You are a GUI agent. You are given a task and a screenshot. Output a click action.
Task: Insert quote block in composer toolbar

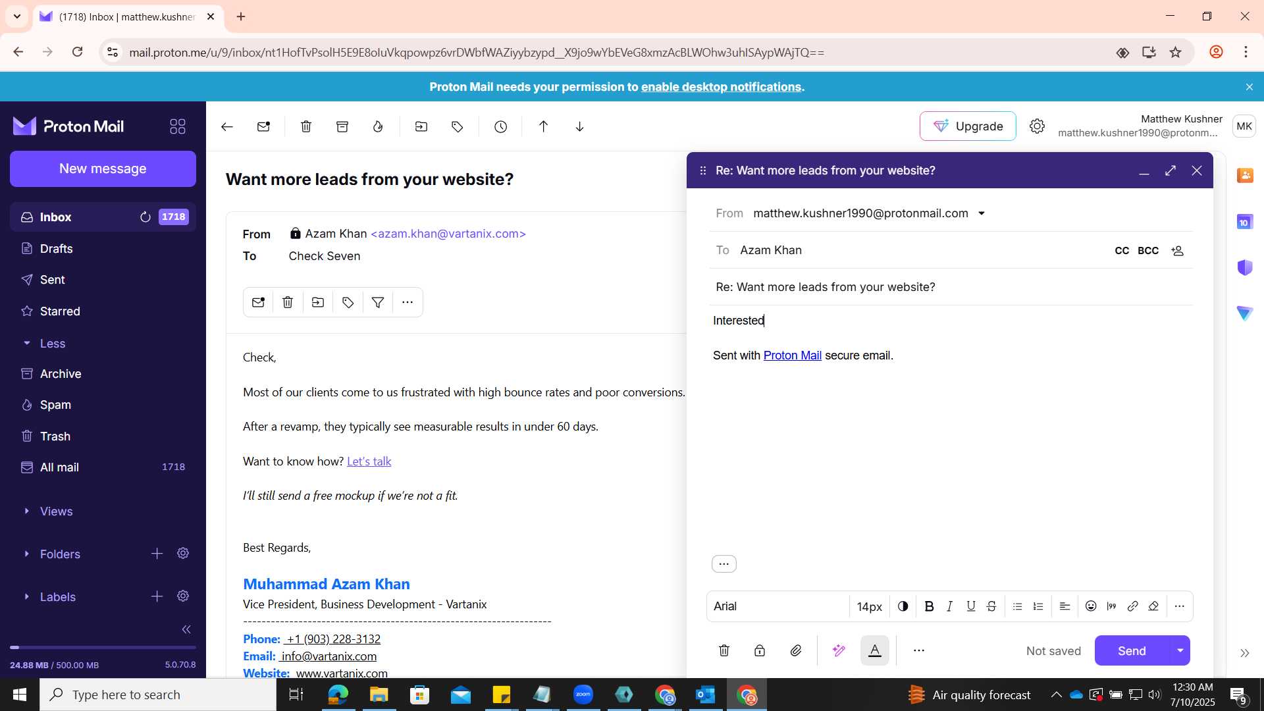click(x=1112, y=606)
